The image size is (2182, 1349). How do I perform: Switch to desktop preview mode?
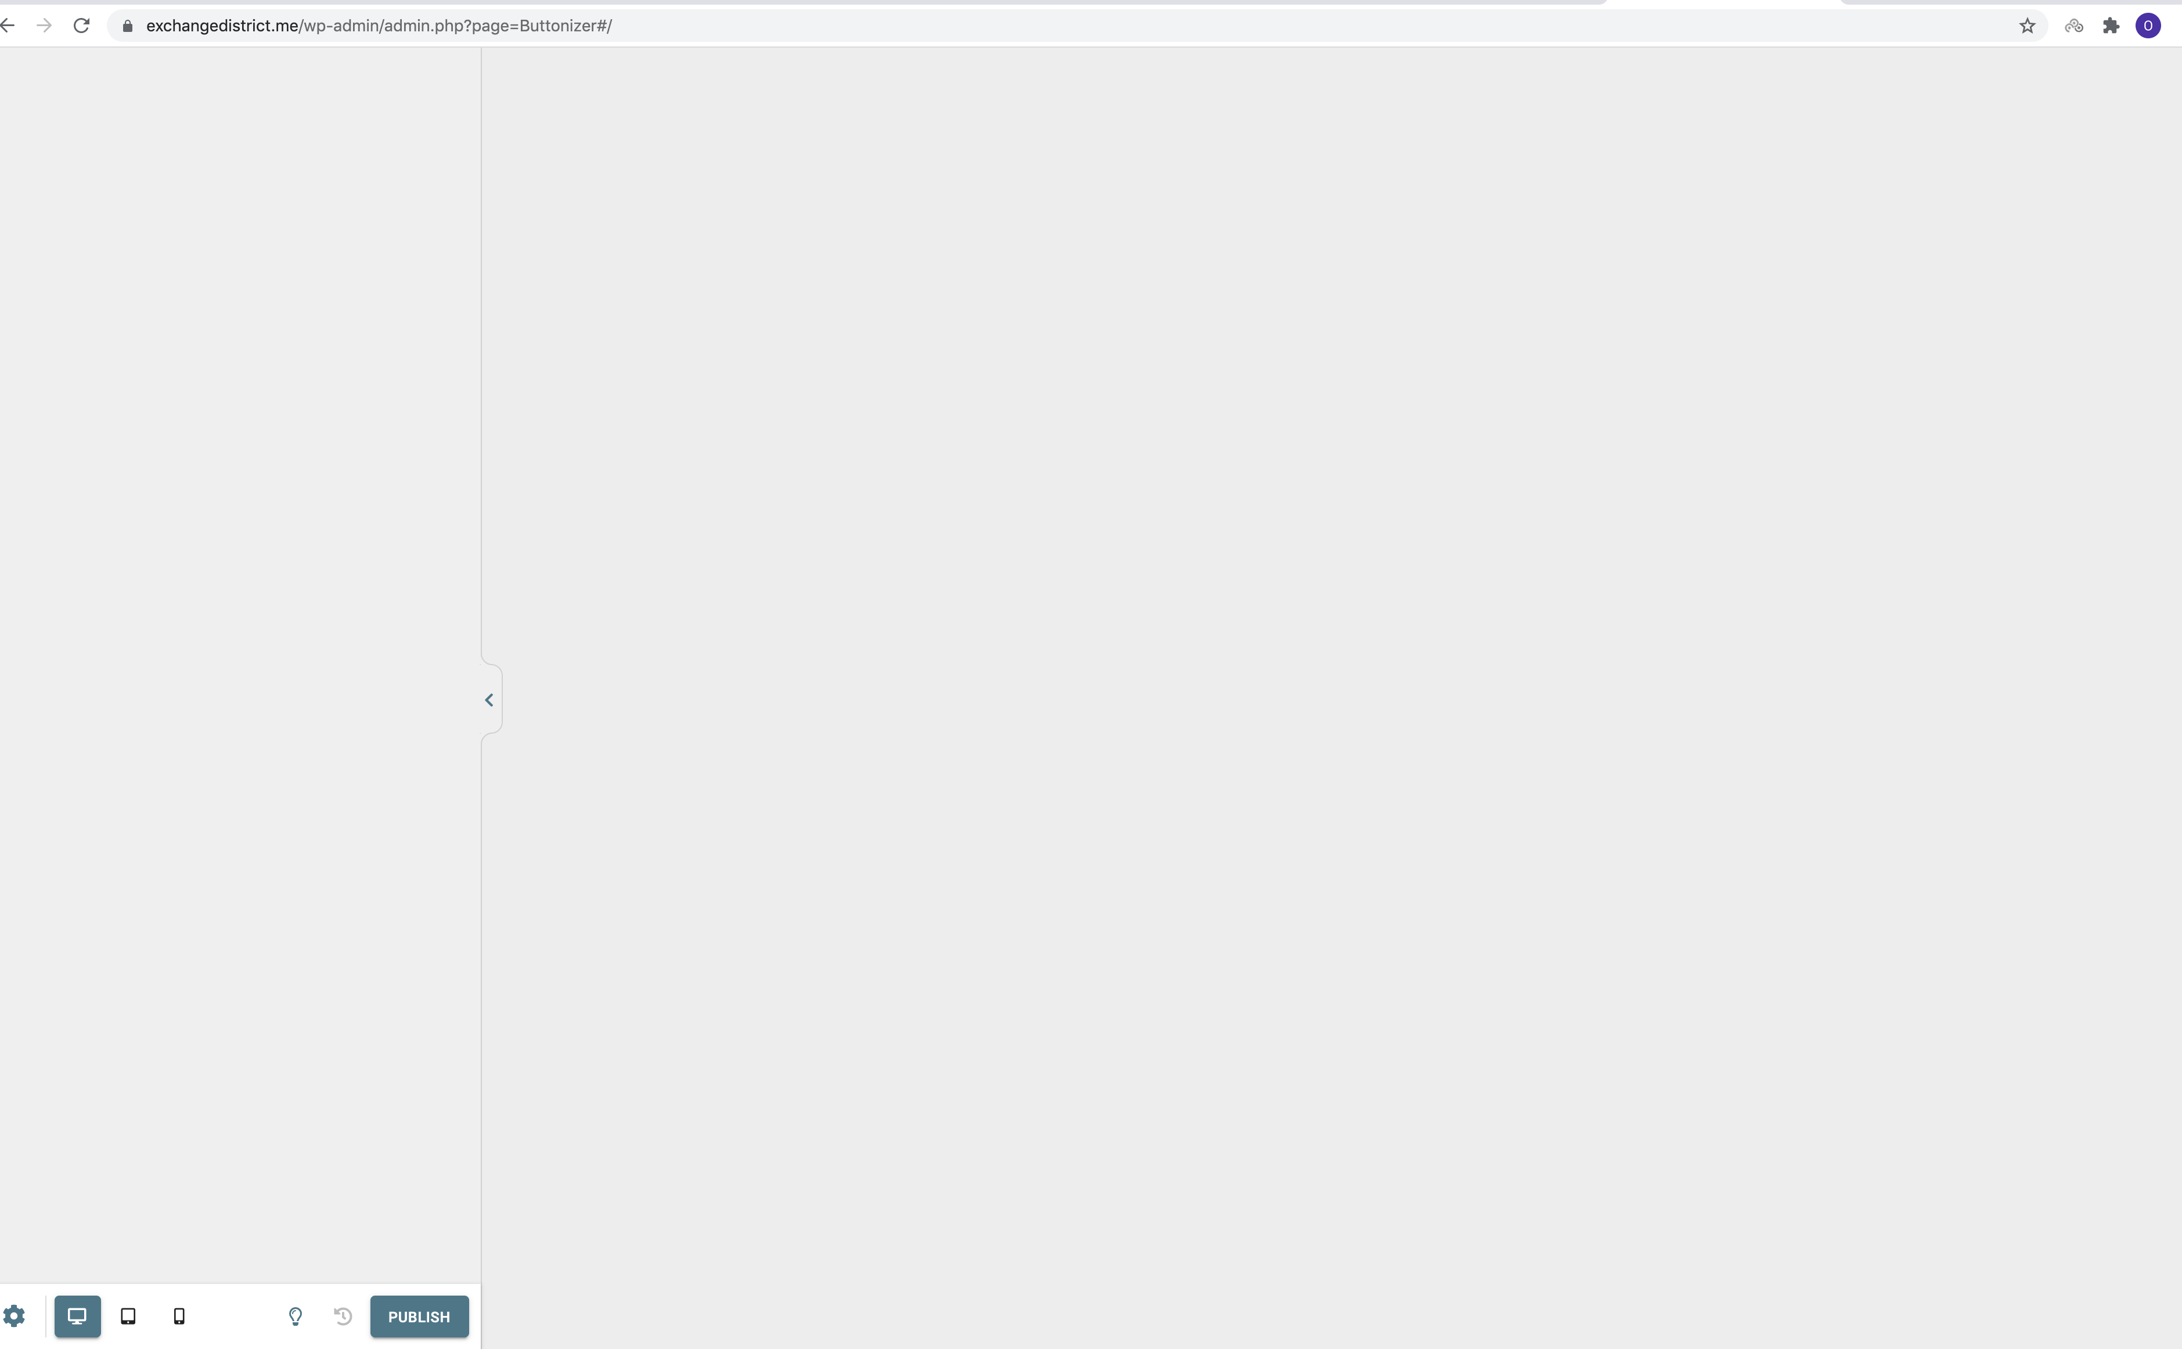[x=78, y=1316]
